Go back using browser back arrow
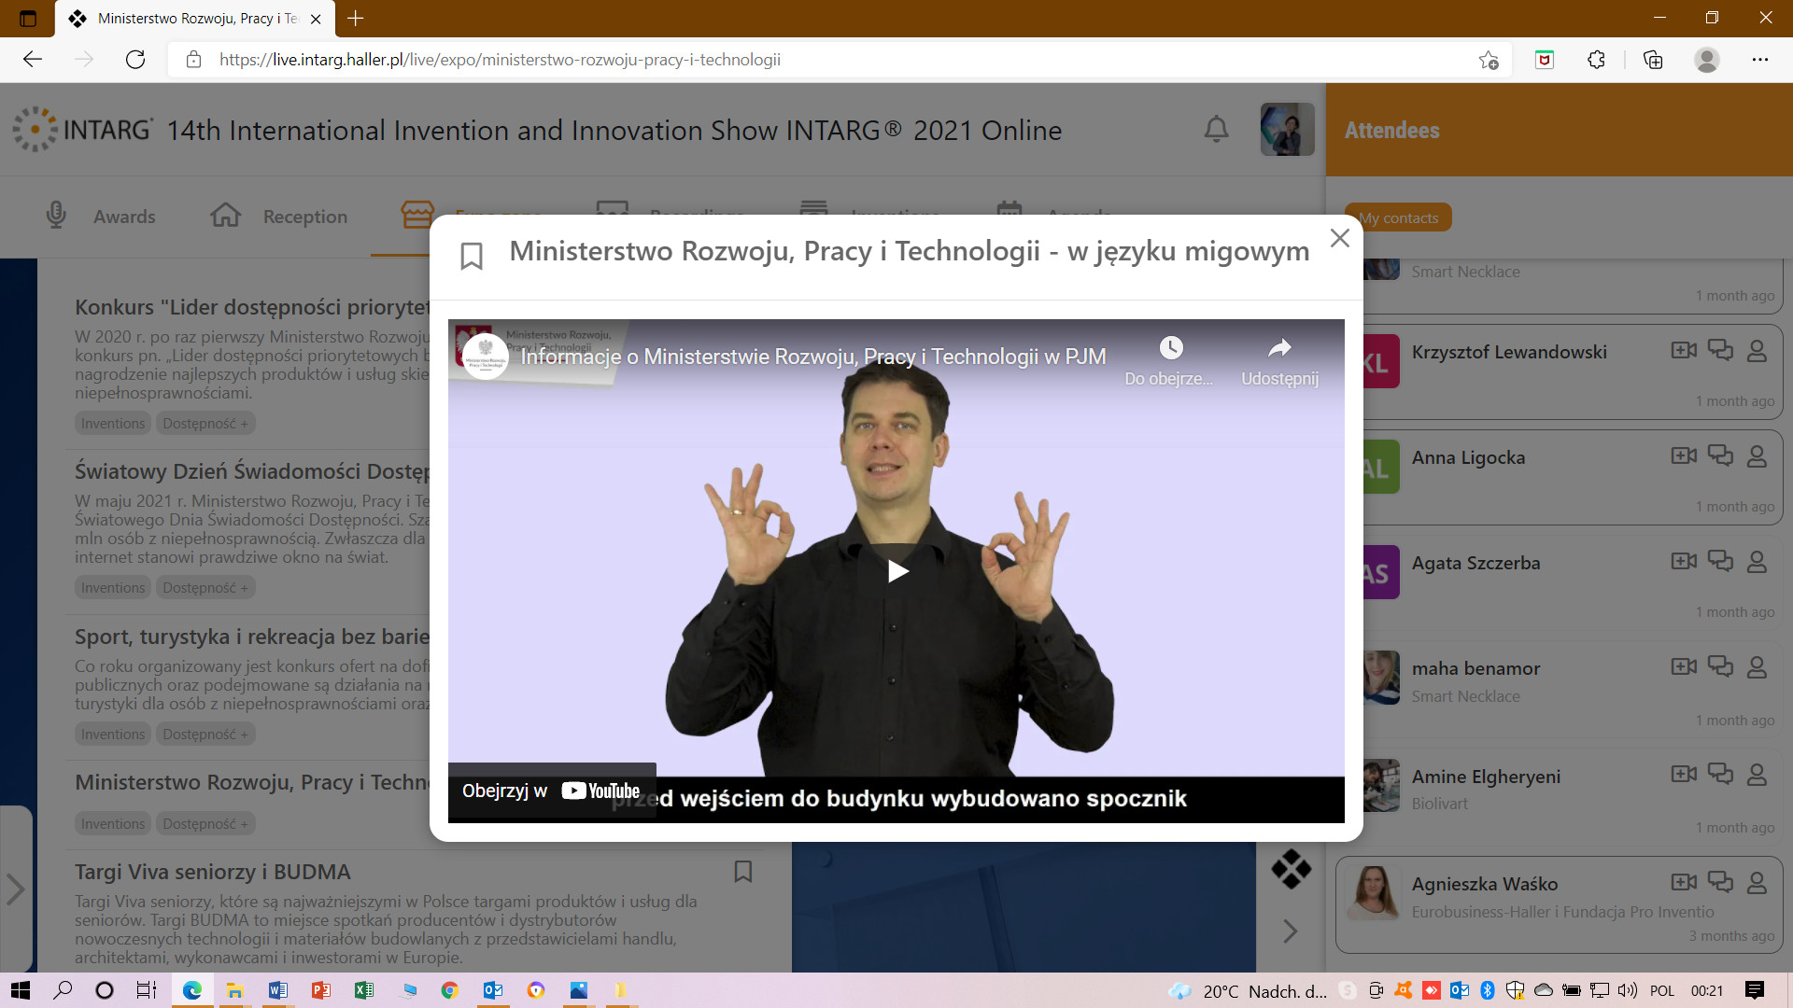Viewport: 1793px width, 1008px height. click(x=33, y=60)
